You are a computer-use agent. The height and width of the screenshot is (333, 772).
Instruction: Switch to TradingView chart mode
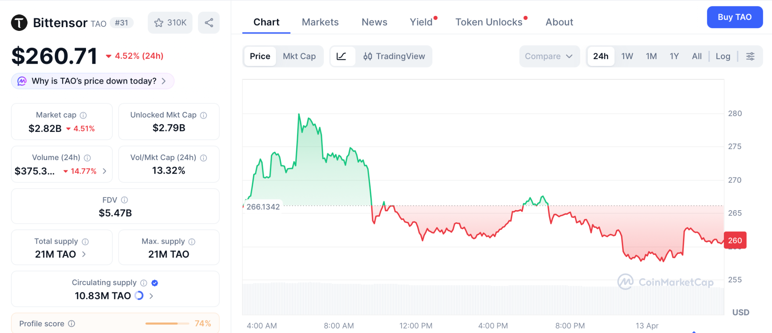point(394,56)
